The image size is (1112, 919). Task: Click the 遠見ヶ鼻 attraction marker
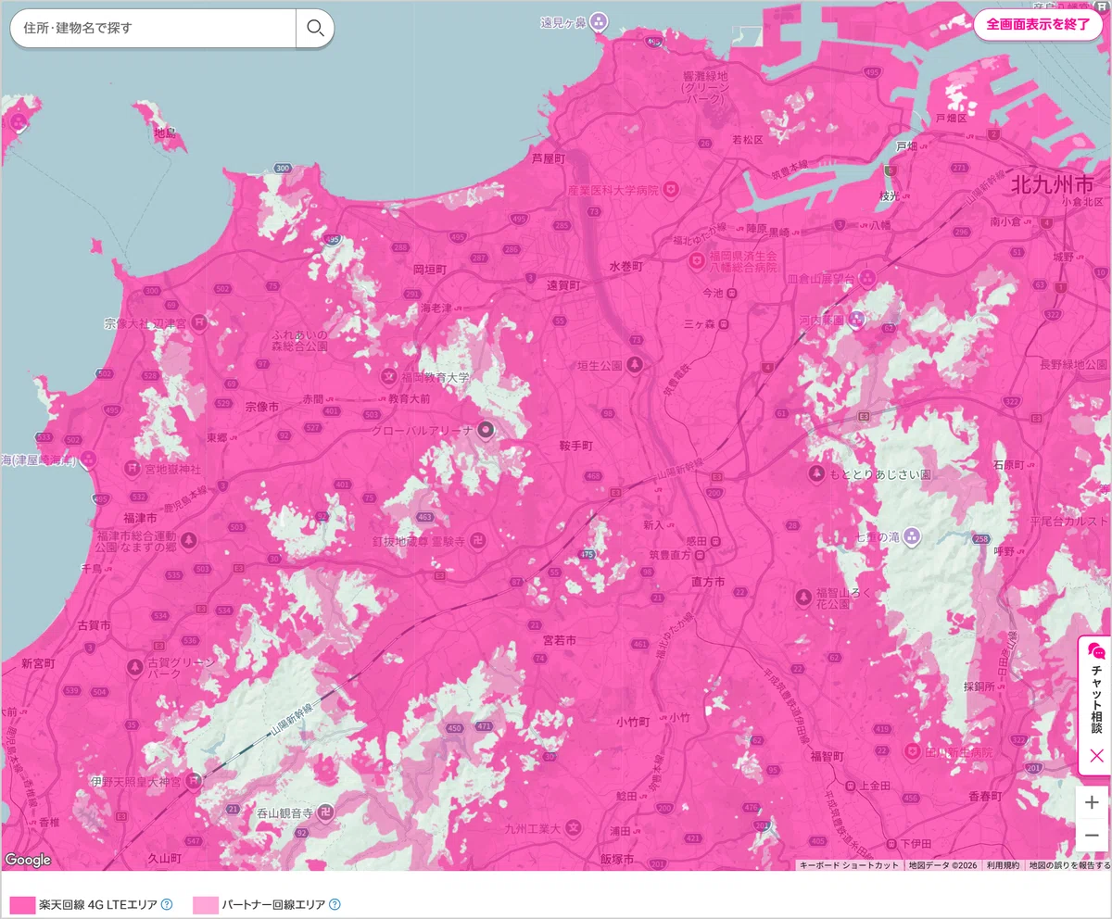click(x=599, y=20)
